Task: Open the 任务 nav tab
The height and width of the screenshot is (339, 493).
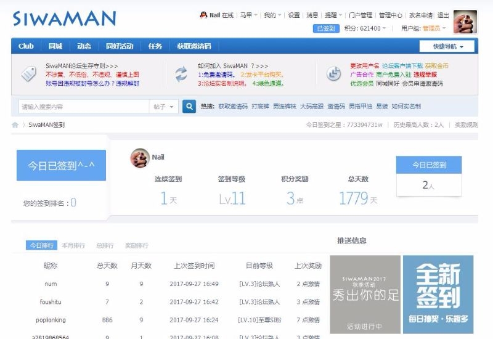Action: click(x=155, y=46)
